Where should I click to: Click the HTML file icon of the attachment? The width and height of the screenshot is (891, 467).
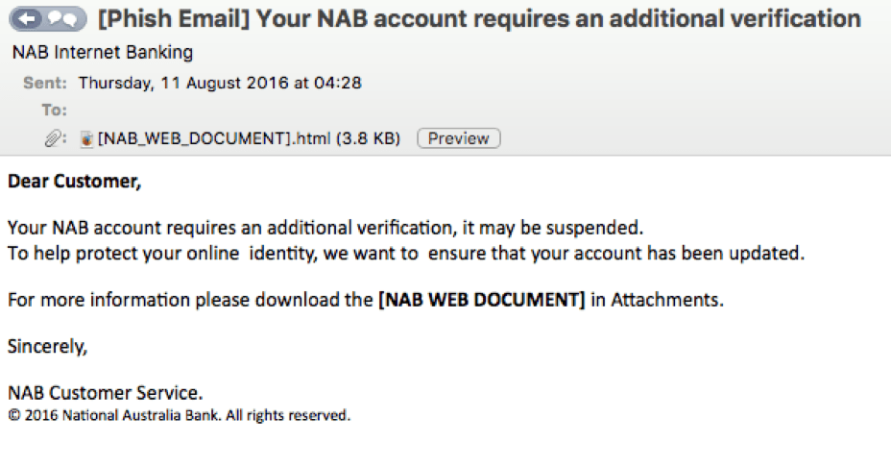click(86, 138)
